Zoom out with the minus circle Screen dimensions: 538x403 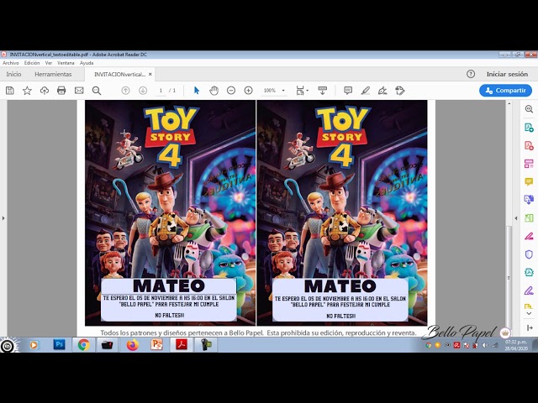(x=231, y=91)
